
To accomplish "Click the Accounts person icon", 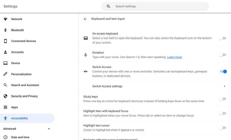I will (6, 52).
